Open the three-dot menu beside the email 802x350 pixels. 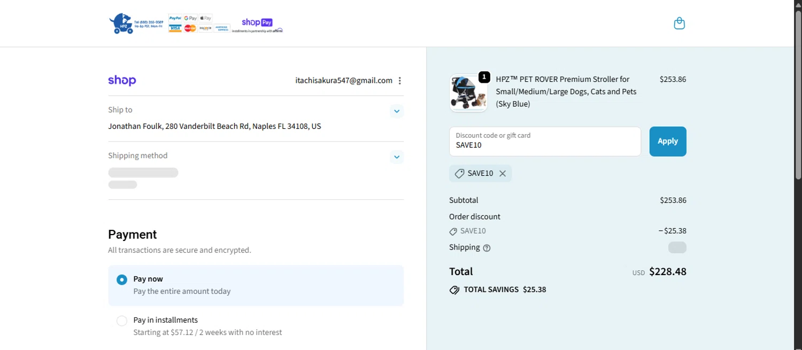tap(399, 81)
